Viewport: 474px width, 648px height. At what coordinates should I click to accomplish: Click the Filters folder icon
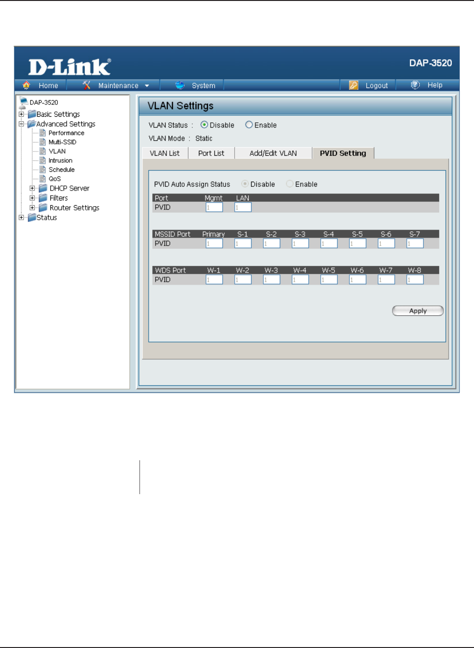pos(43,198)
